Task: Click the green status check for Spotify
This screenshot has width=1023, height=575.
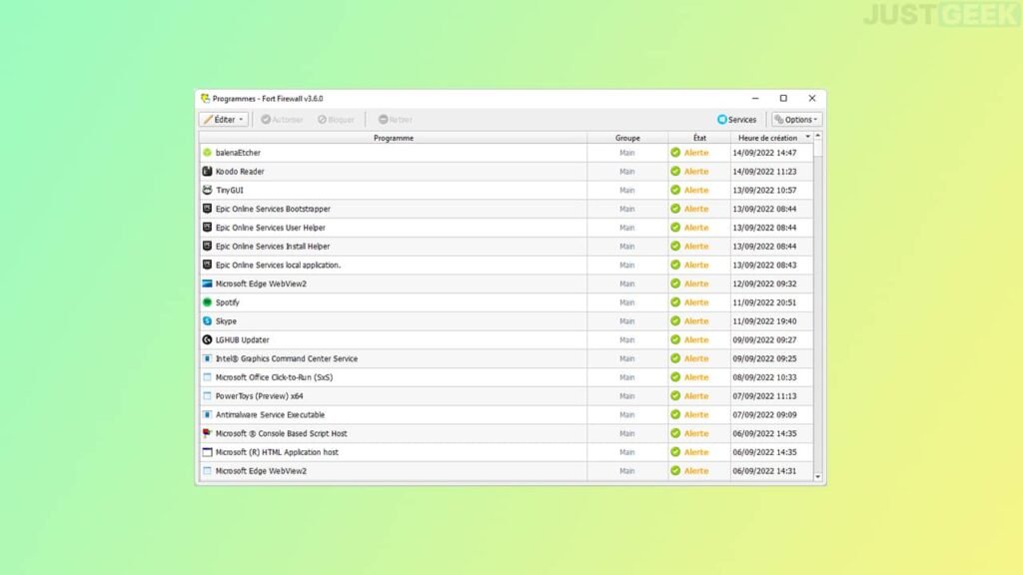Action: pos(675,302)
